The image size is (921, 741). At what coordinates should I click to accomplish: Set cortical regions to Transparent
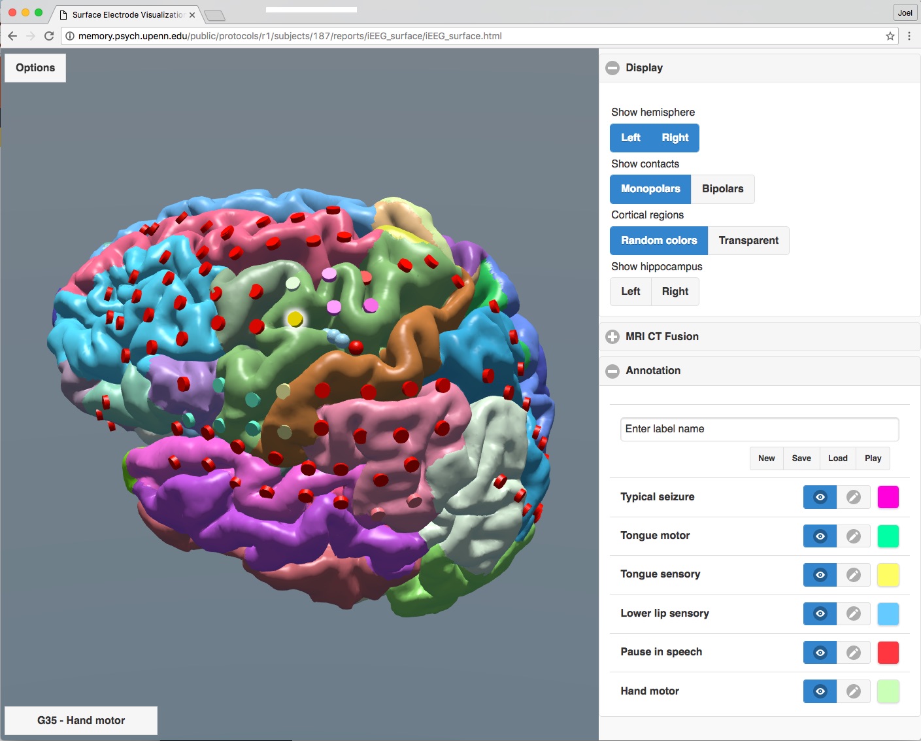[x=748, y=241]
